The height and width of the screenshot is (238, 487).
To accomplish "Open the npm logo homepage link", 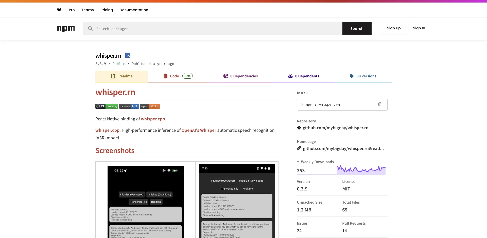I will click(66, 29).
